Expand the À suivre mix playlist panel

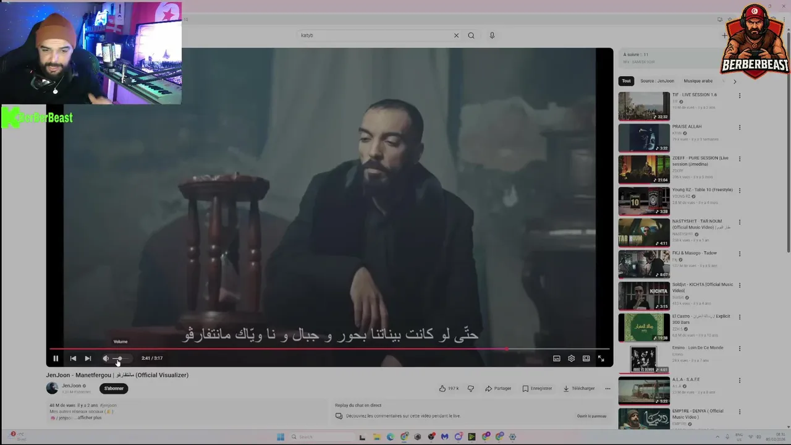(x=670, y=58)
